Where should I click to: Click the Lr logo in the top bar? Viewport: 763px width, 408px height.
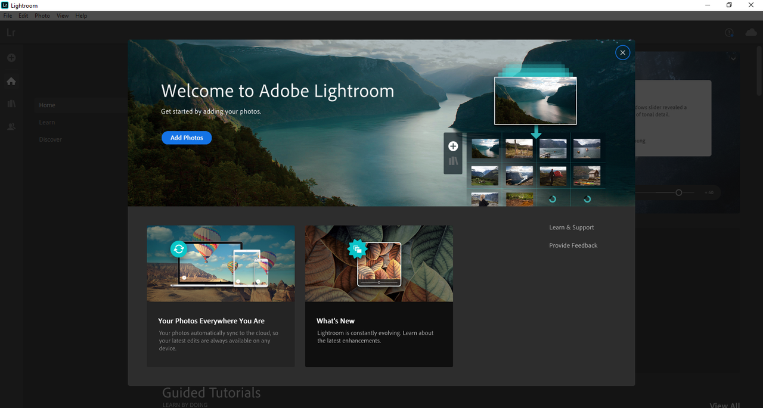pos(11,33)
